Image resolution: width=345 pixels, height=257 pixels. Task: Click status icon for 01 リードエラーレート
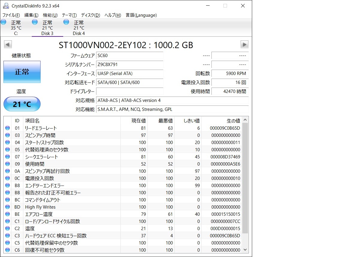[7, 128]
